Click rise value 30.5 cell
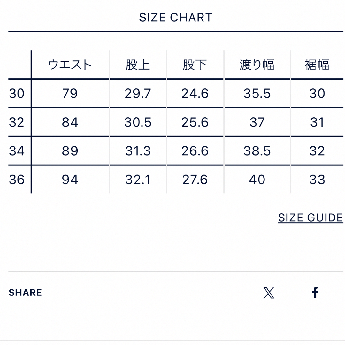The width and height of the screenshot is (345, 345). coord(138,122)
